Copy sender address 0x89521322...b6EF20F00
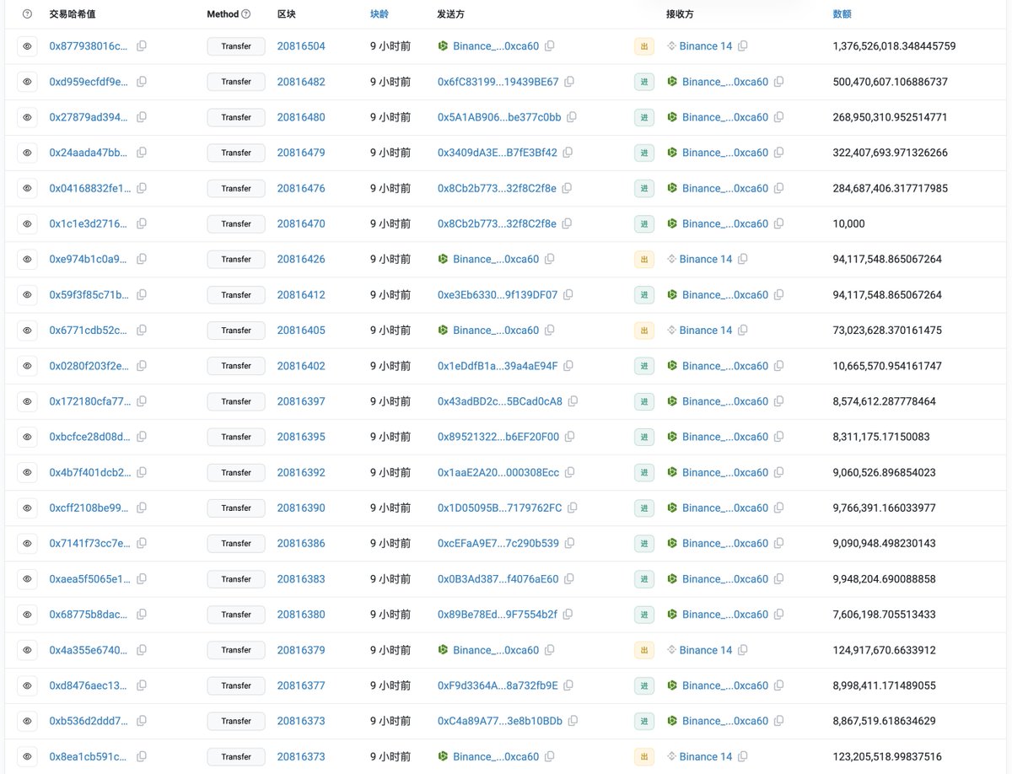 [x=569, y=437]
